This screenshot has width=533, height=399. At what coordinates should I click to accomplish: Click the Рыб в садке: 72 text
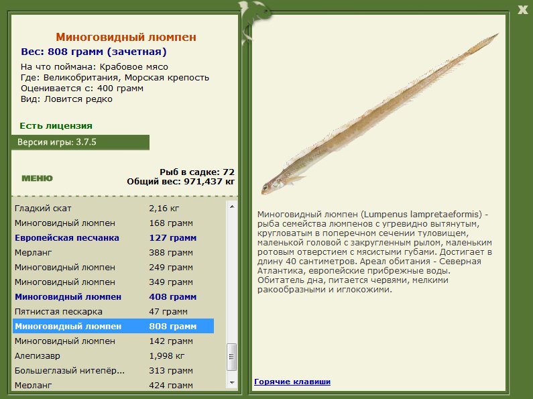[197, 172]
